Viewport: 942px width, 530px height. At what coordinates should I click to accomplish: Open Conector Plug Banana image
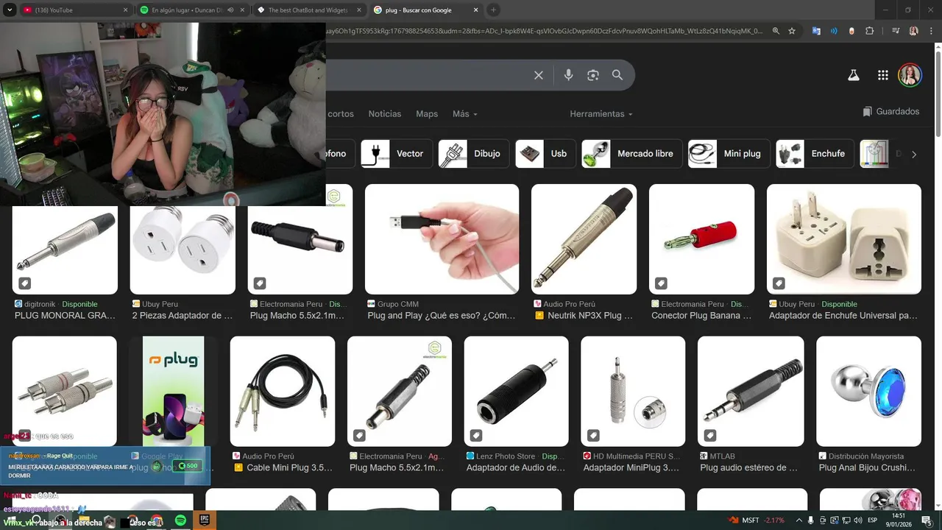click(701, 239)
